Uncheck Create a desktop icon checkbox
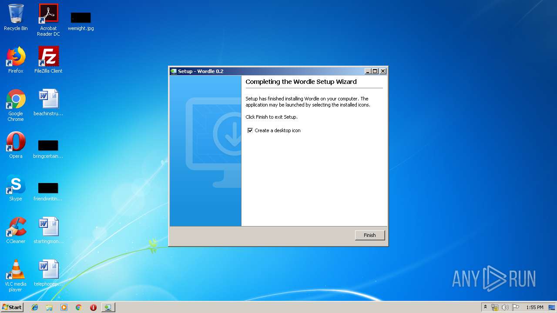 [x=250, y=130]
